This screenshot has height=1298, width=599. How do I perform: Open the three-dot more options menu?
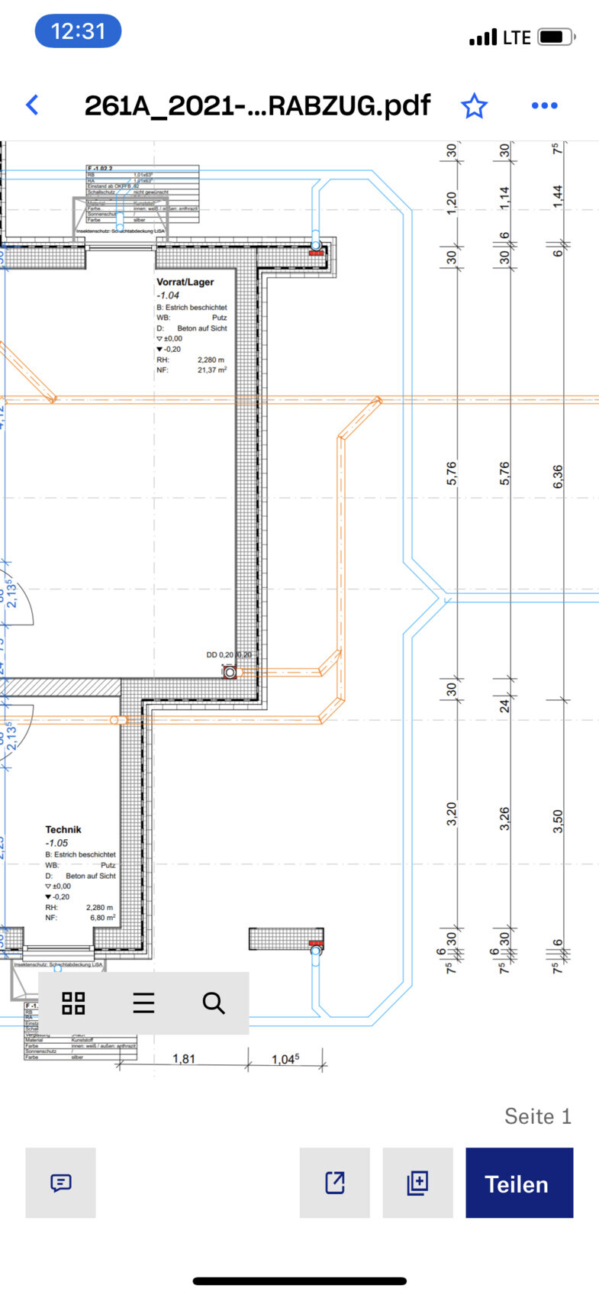click(x=544, y=105)
